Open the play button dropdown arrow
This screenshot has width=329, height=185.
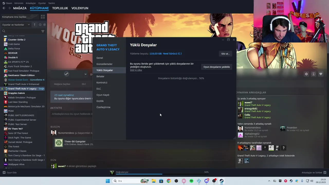tap(86, 75)
